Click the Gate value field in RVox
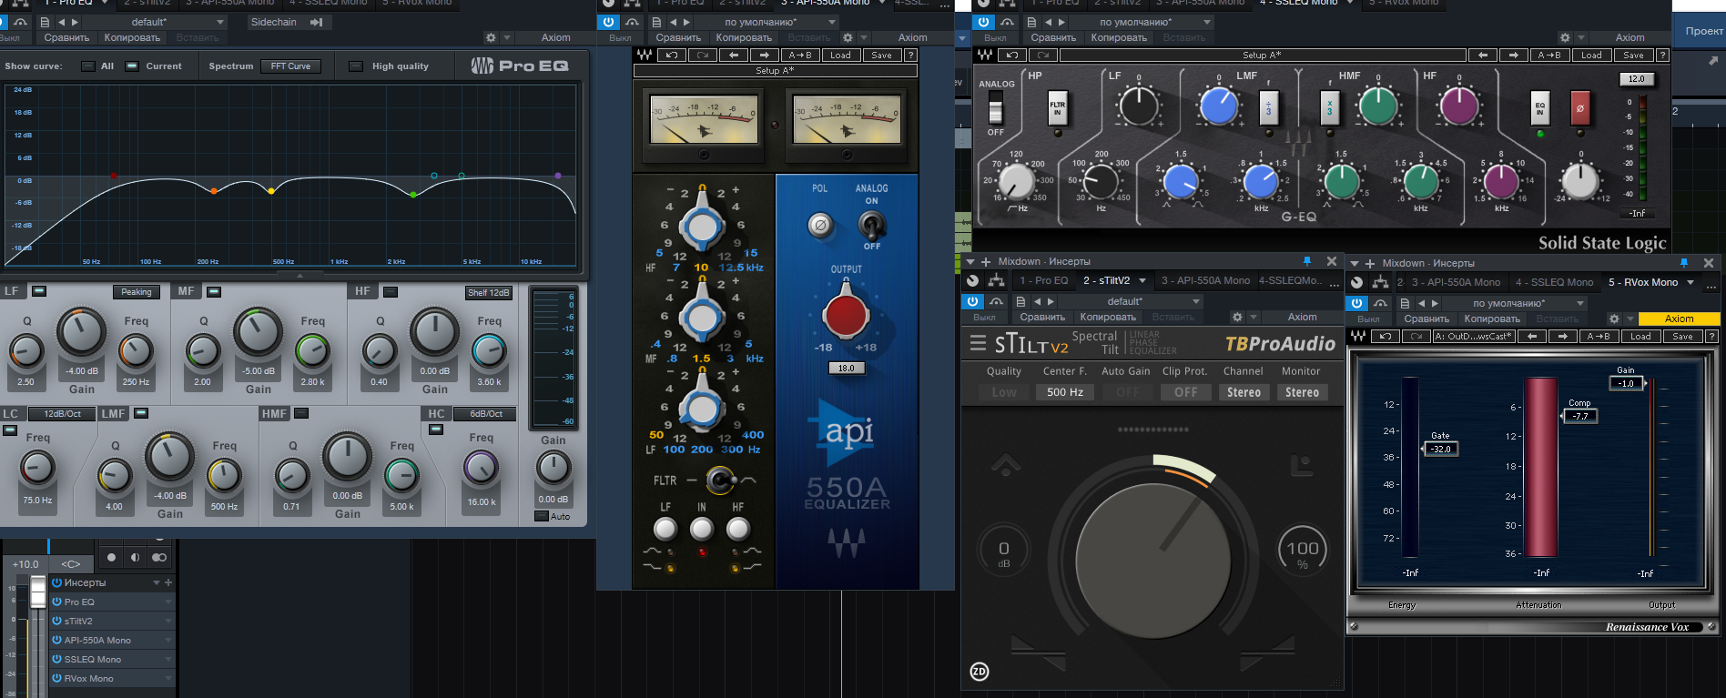 coord(1441,449)
